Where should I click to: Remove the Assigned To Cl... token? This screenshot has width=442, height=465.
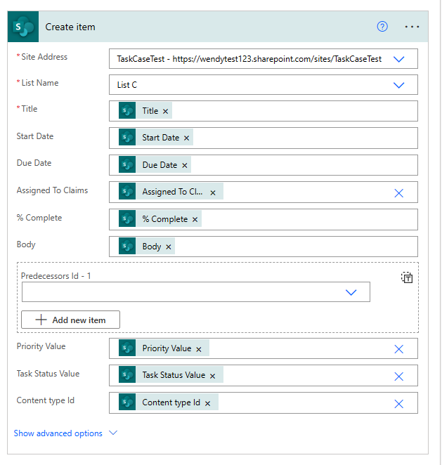tap(213, 192)
